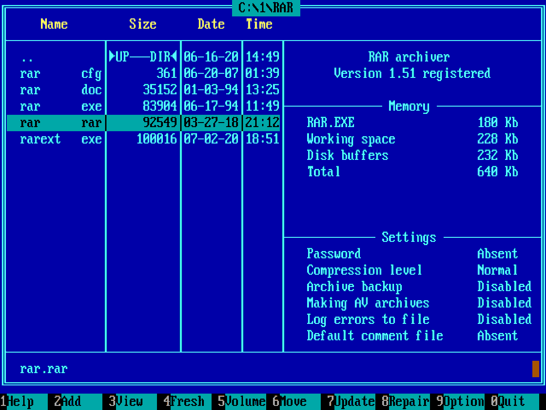Select the 8 Repair function key
Viewport: 546px width, 410px height.
(406, 401)
